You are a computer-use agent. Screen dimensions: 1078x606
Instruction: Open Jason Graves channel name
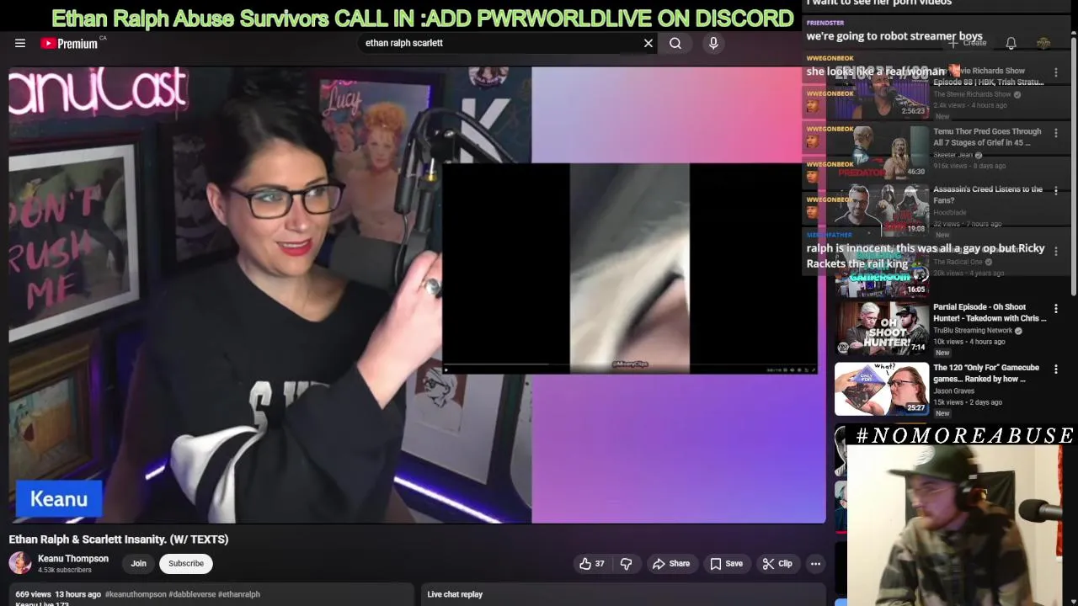click(953, 391)
